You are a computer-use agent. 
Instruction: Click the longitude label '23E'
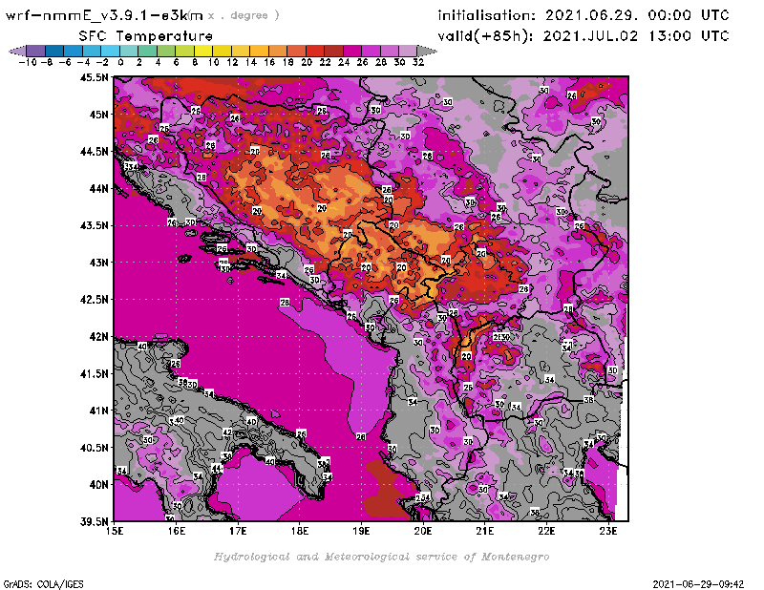[608, 531]
